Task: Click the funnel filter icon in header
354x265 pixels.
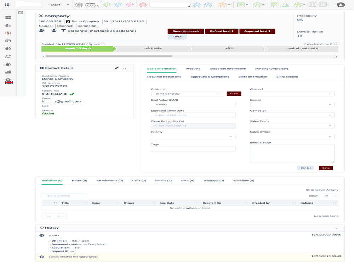Action: tap(63, 31)
